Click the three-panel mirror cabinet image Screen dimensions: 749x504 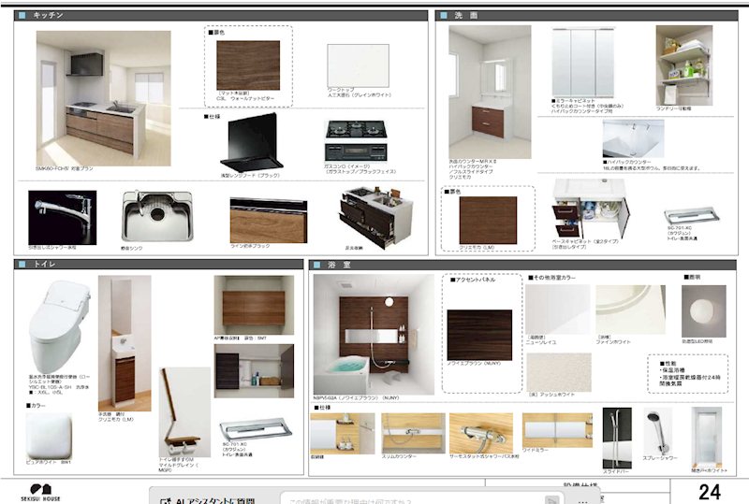(583, 63)
